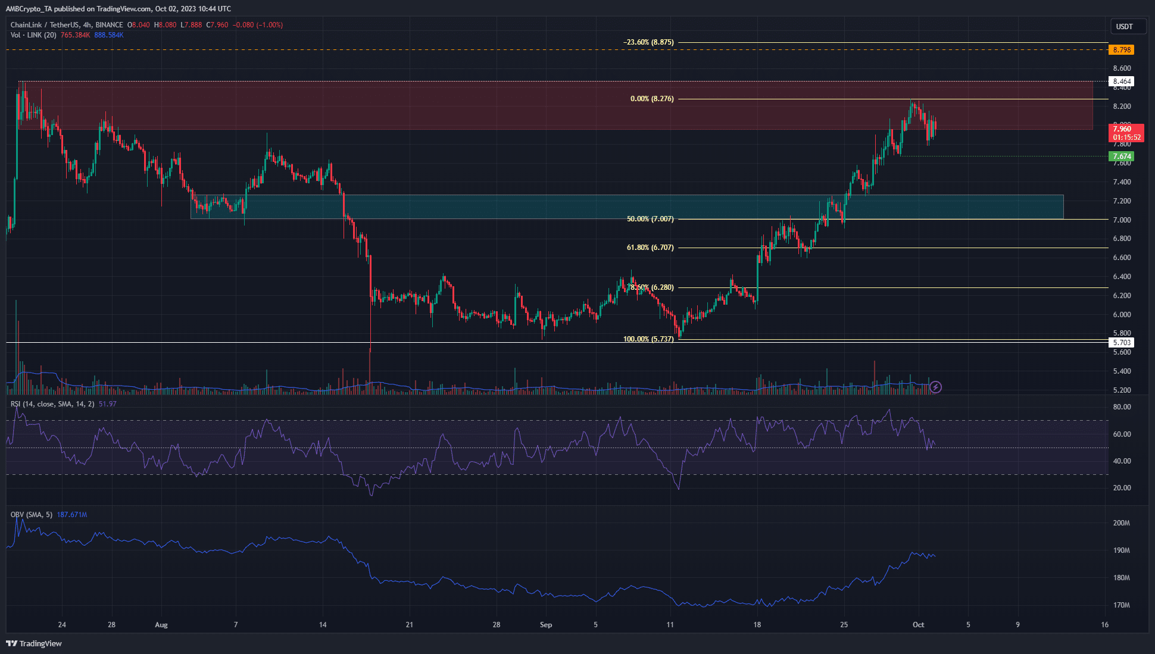Click the purple lightning bolt icon

935,387
